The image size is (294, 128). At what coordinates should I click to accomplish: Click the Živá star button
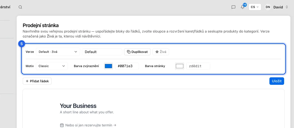point(161,52)
